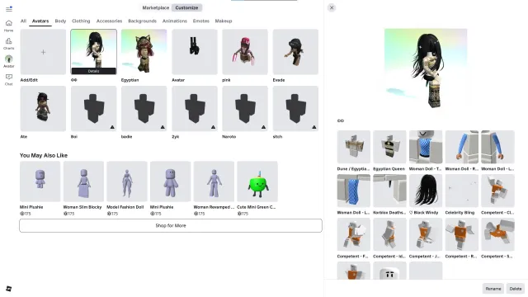Click the 175 price under Model Fashion Doll
The image size is (528, 297).
112,214
